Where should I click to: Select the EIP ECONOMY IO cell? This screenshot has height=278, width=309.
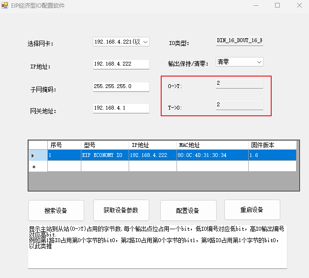[105, 156]
